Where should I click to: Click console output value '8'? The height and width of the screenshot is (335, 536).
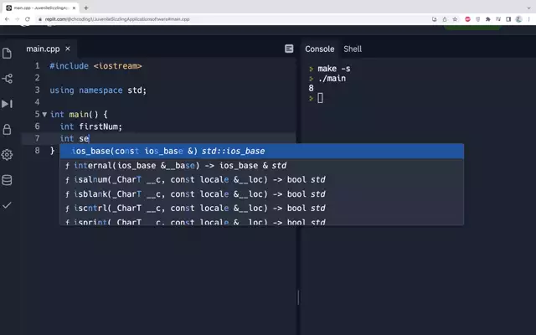(311, 88)
